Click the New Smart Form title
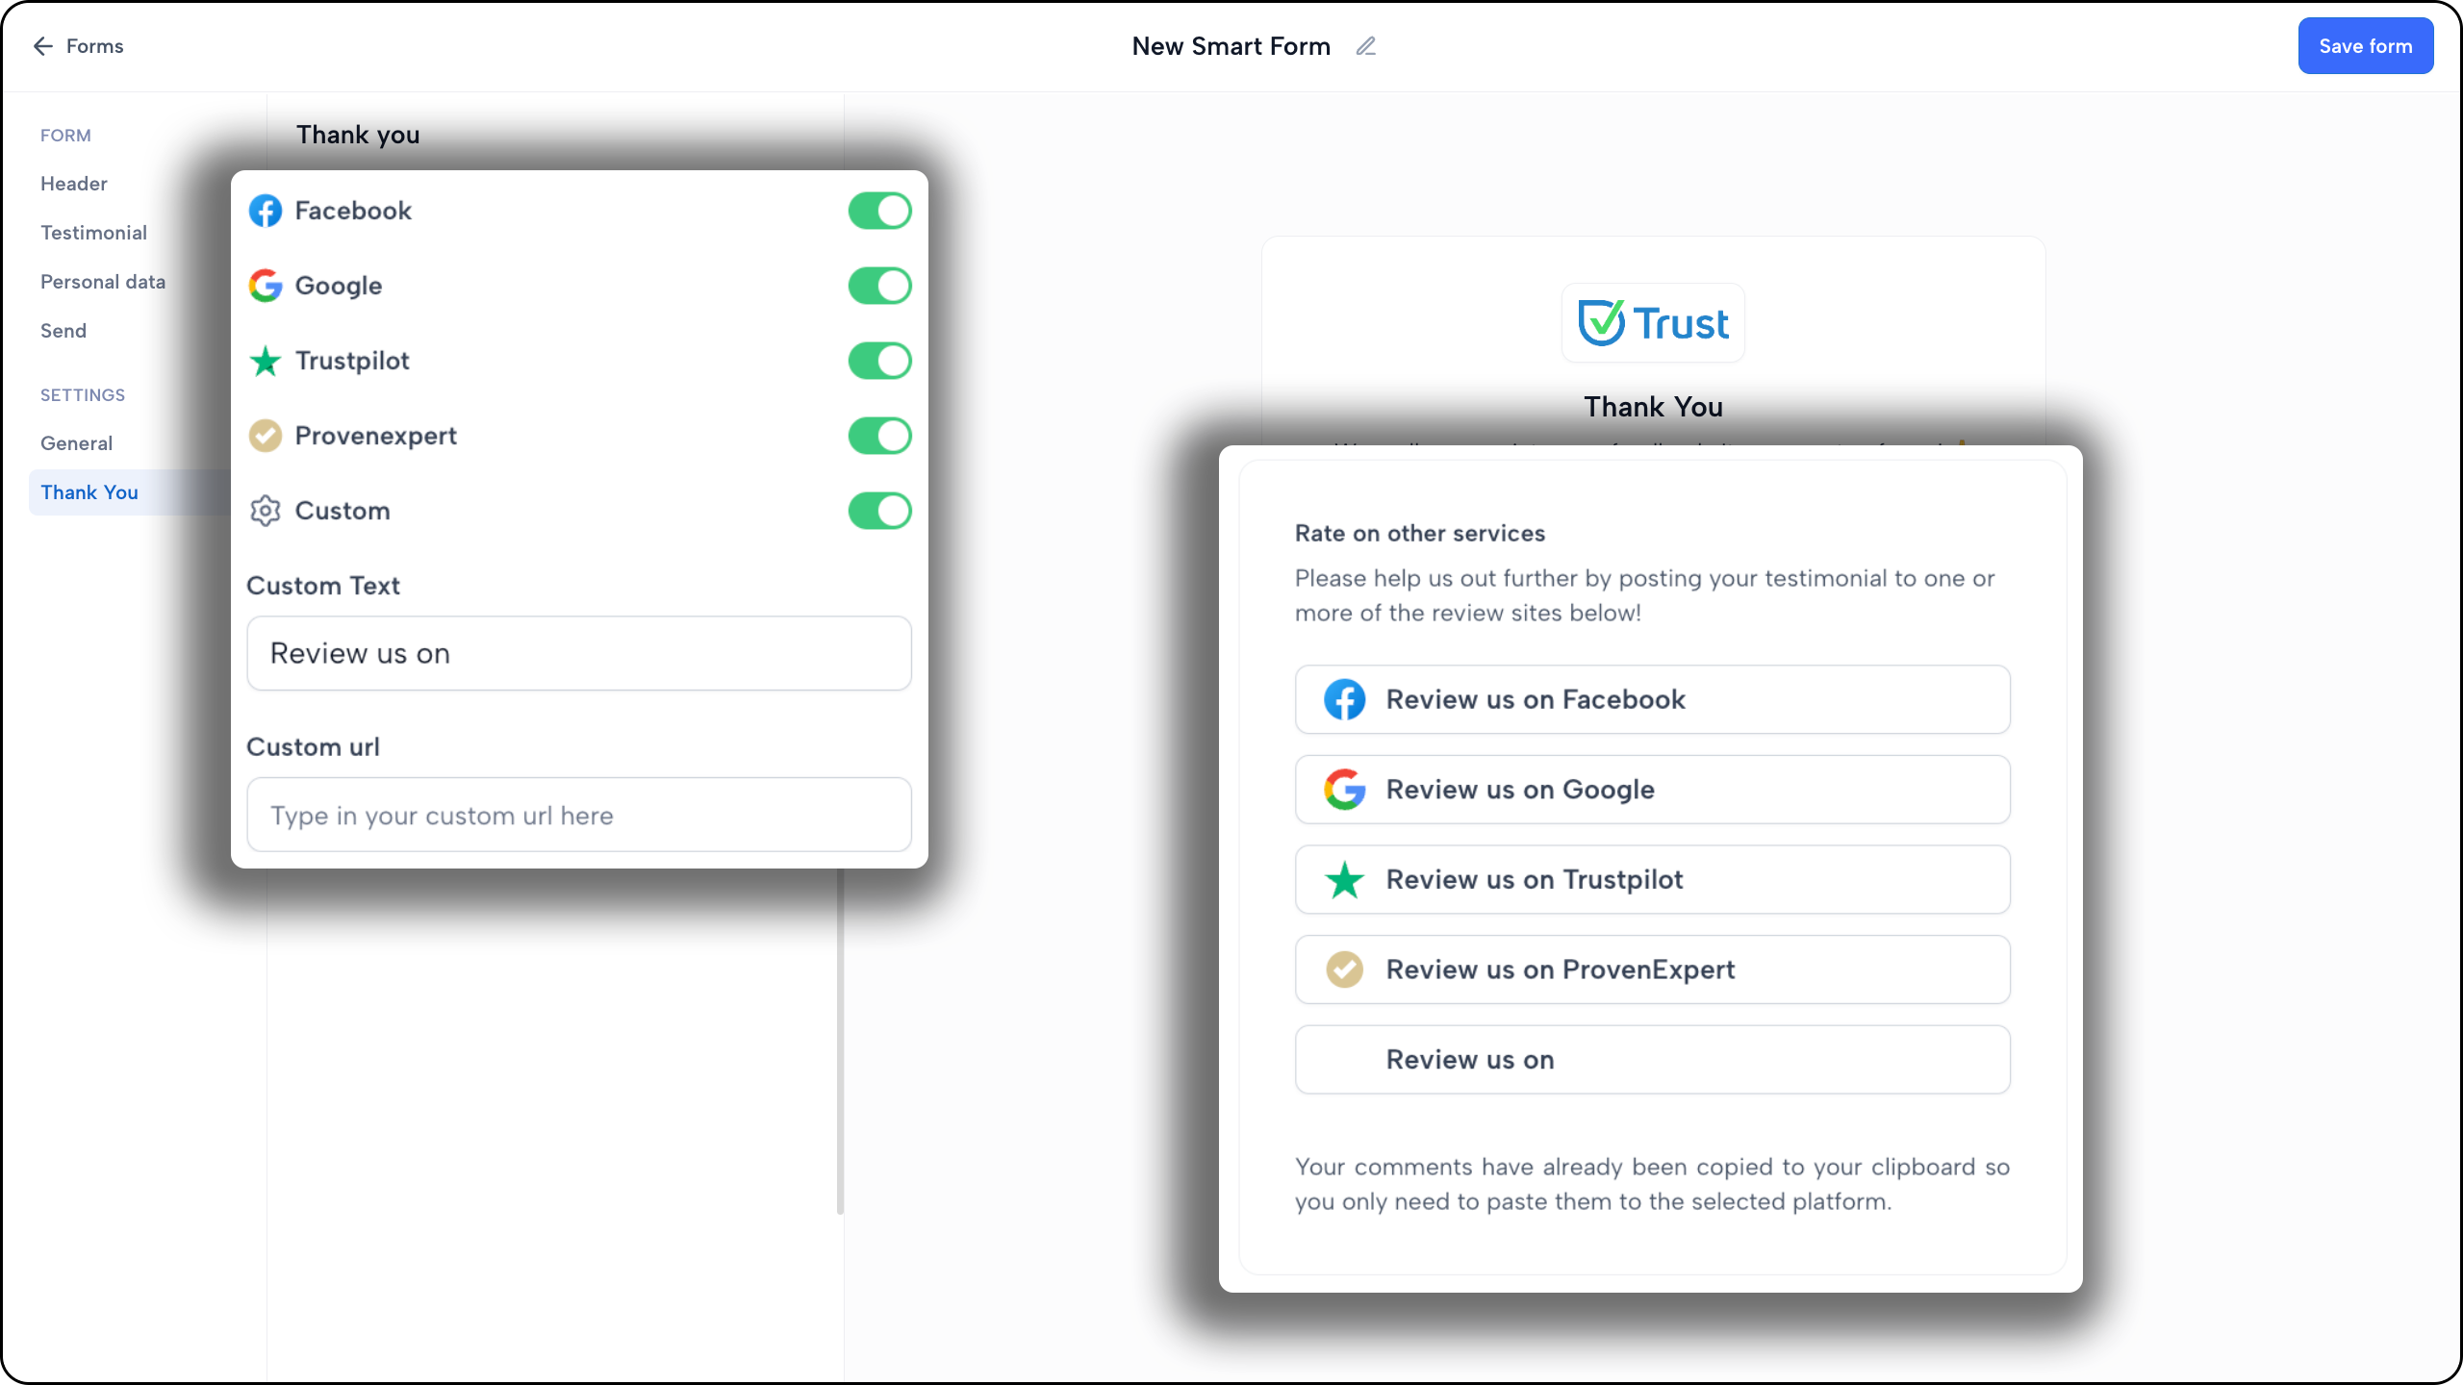This screenshot has height=1385, width=2463. tap(1231, 46)
